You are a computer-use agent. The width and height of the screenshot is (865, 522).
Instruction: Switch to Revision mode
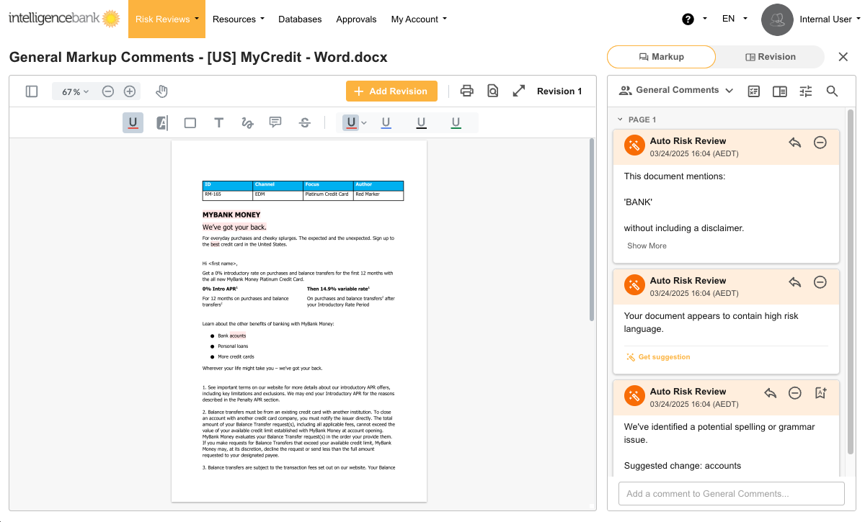point(770,57)
